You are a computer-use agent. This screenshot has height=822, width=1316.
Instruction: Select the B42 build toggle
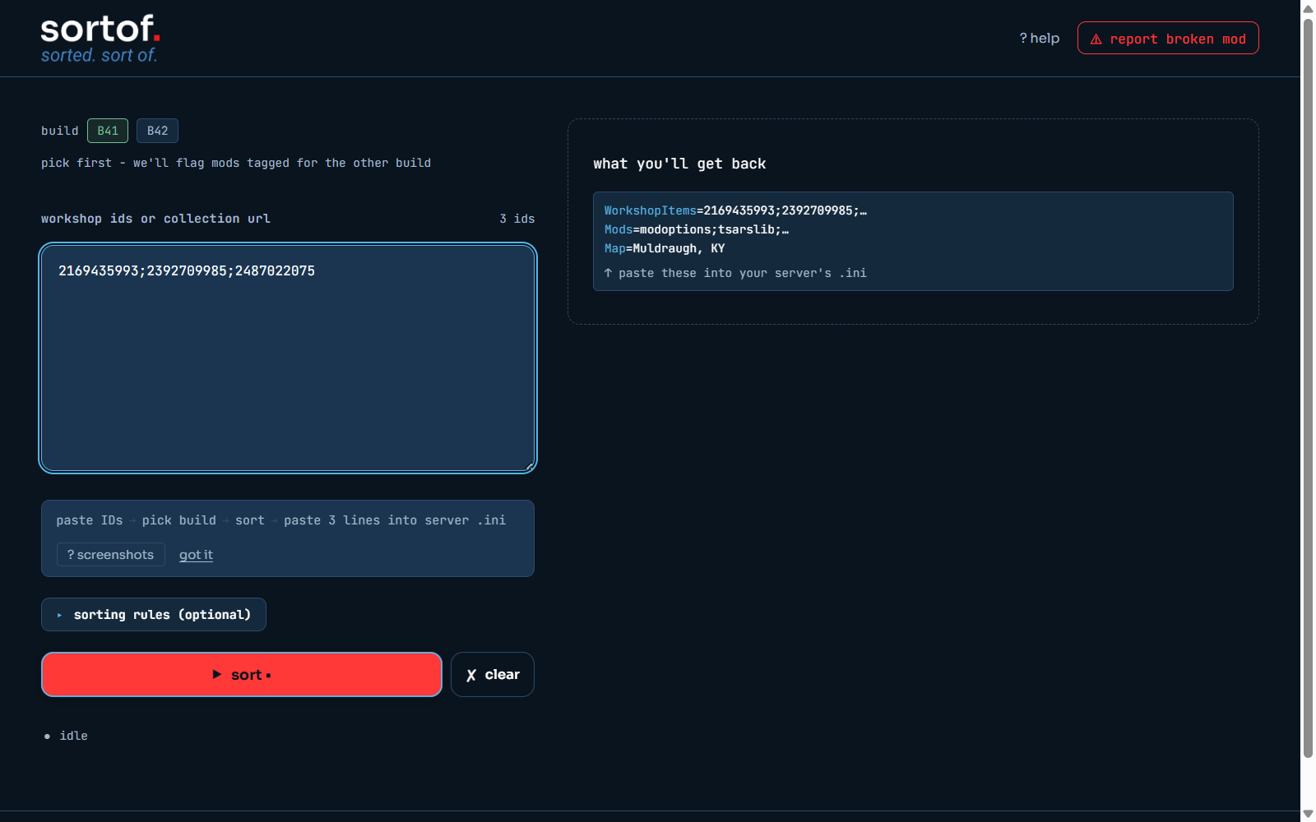coord(157,131)
